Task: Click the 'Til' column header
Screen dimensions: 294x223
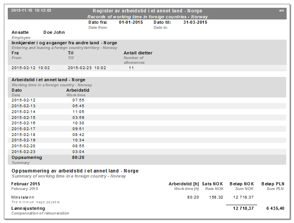Action: pos(71,53)
